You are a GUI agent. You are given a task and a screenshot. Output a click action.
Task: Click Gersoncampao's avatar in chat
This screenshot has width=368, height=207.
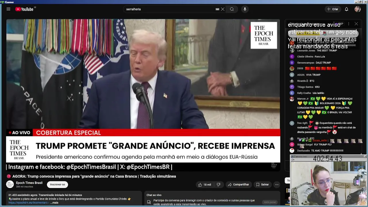tap(292, 63)
